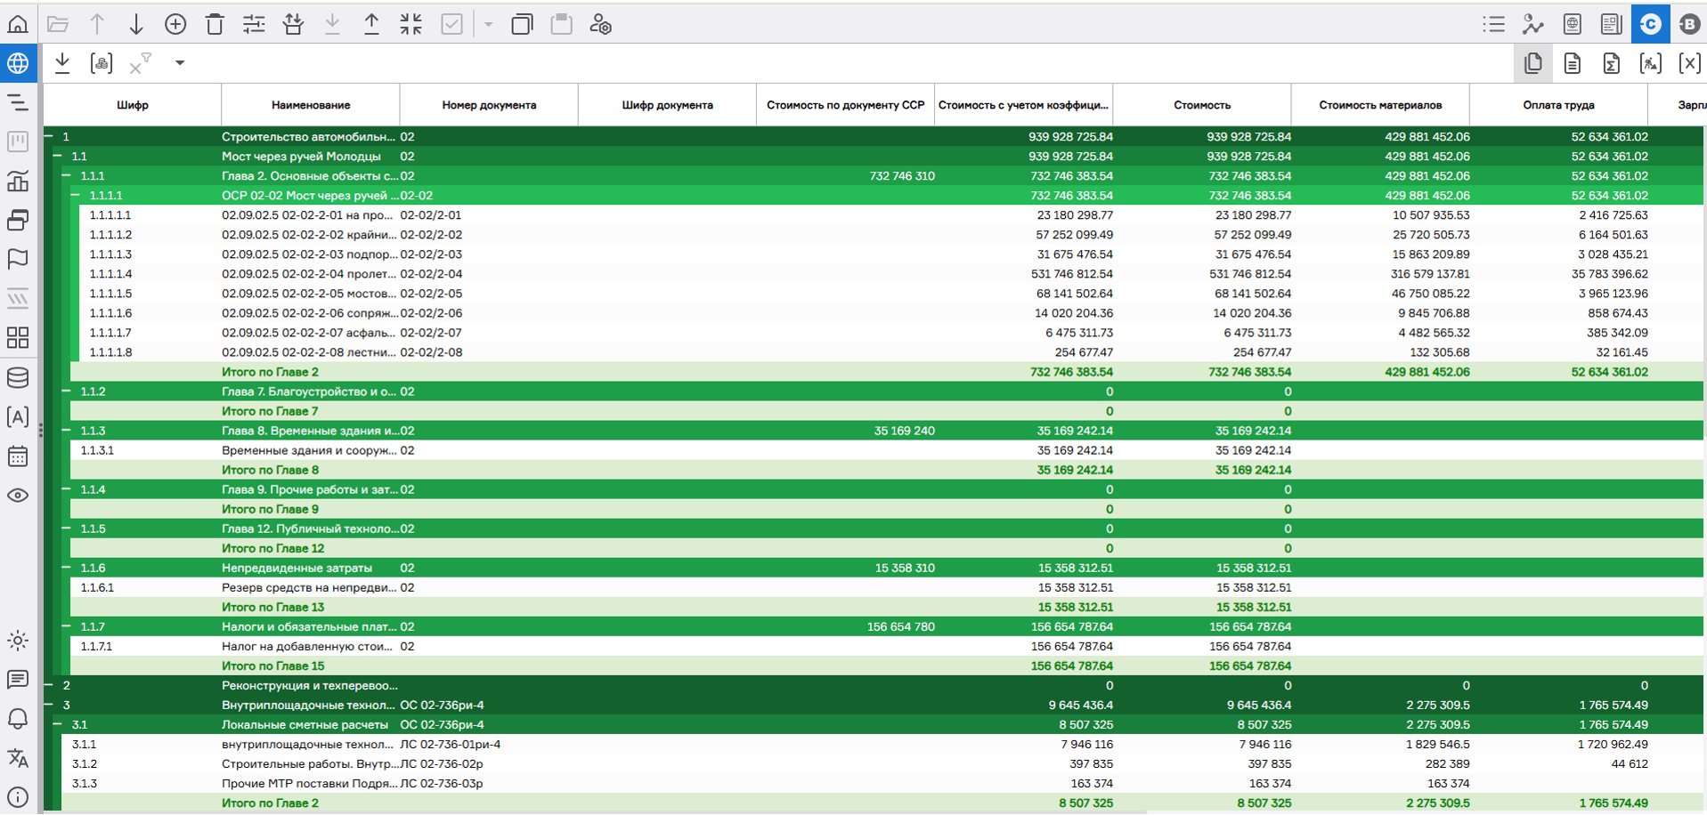Click the collapse-all arrows icon in toolbar
1707x815 pixels.
[410, 24]
